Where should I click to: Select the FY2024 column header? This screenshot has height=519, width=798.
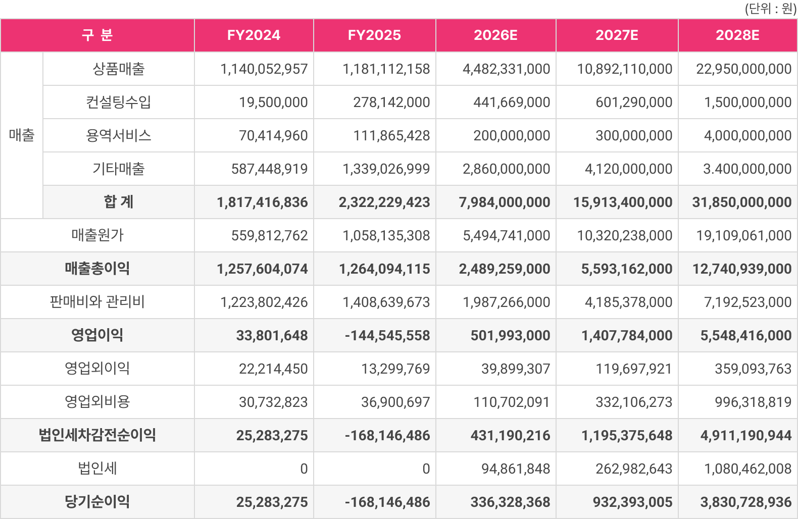coord(254,35)
